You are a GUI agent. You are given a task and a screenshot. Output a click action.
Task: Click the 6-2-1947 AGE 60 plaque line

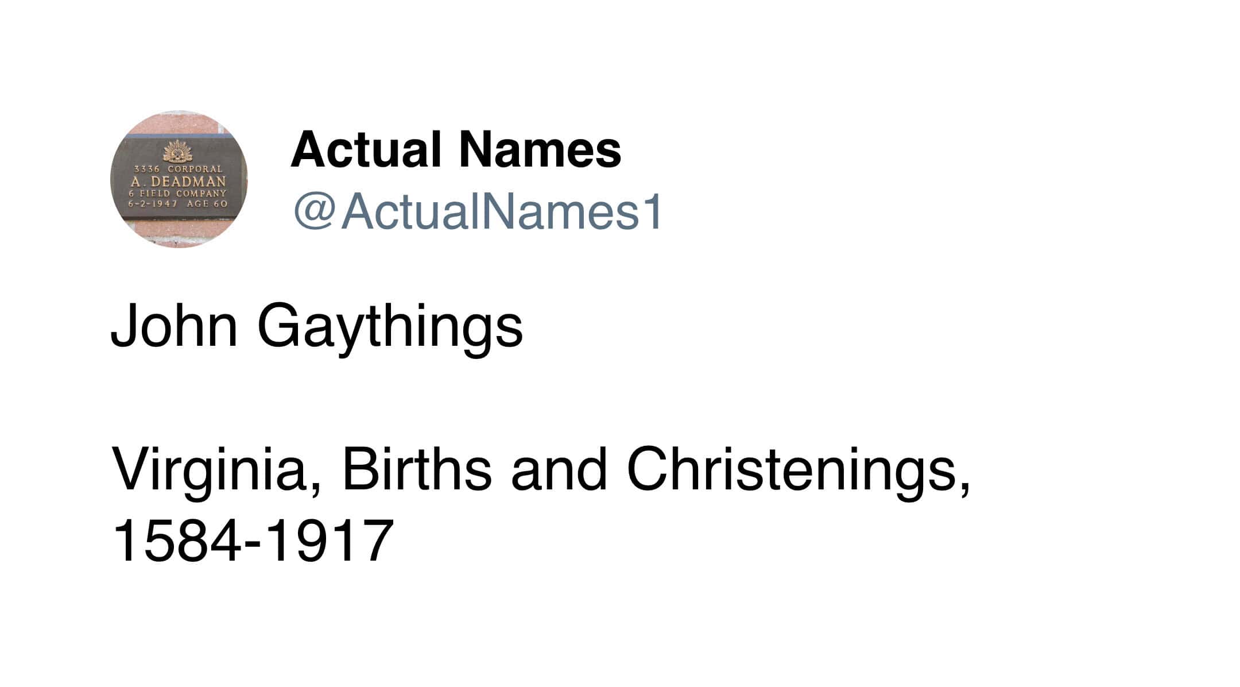[178, 203]
